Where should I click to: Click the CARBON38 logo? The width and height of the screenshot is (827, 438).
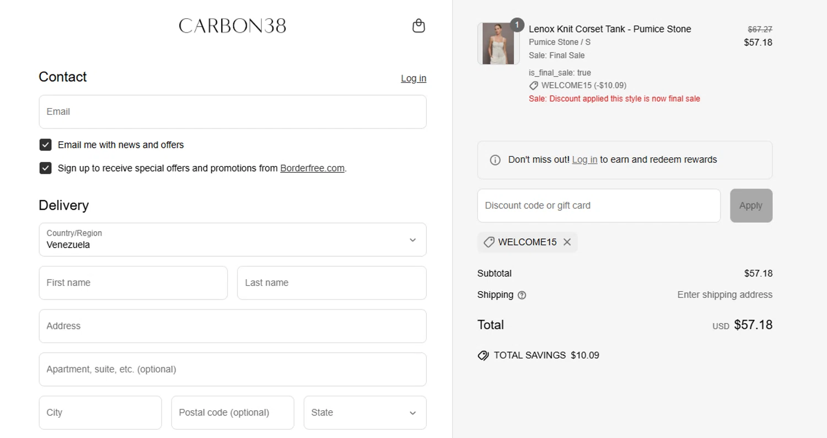233,26
